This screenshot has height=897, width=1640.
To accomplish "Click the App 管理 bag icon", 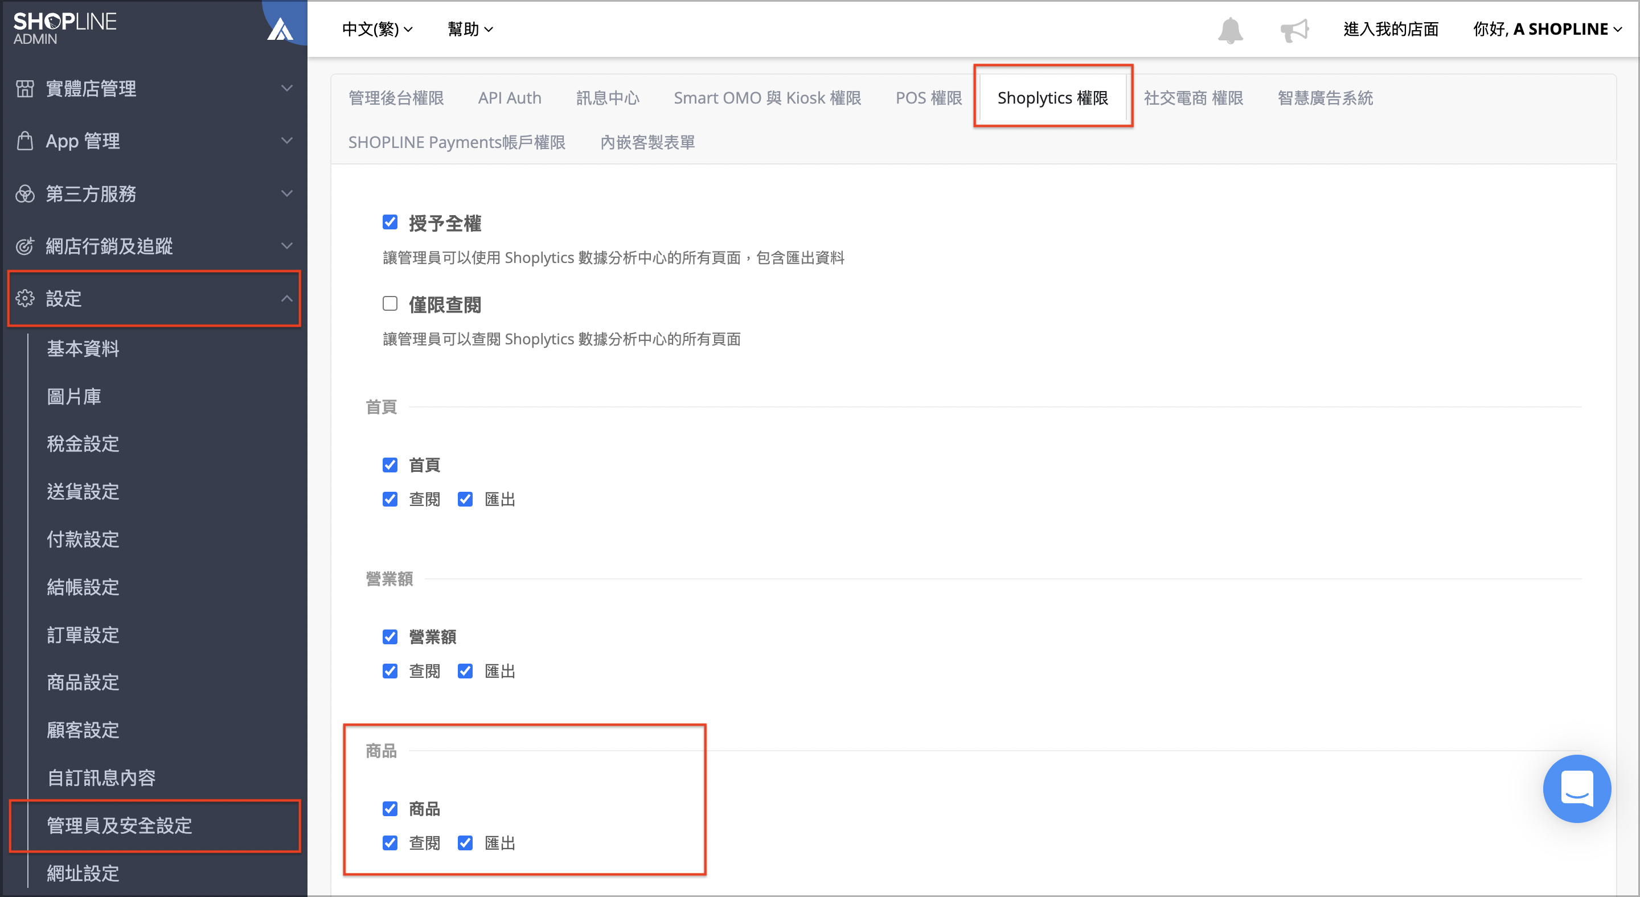I will [25, 141].
